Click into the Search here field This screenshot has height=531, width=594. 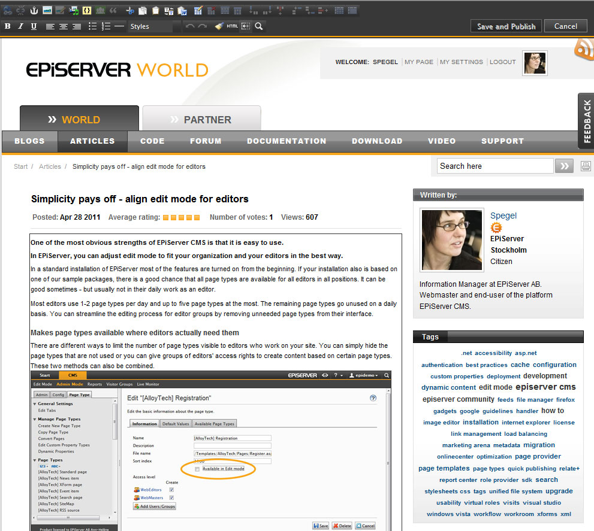pyautogui.click(x=494, y=166)
